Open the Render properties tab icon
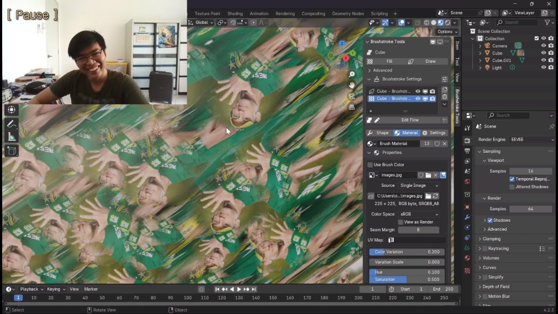This screenshot has height=314, width=558. pos(467,140)
